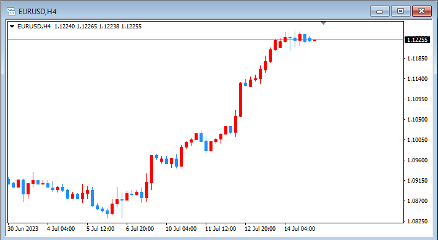The image size is (438, 240).
Task: Click price scale label 1.10500
Action: [418, 120]
